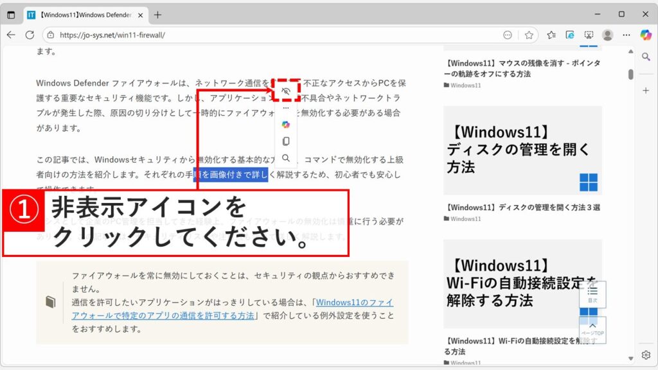Open site permissions via the address bar ellipsis
658x370 pixels.
point(508,35)
